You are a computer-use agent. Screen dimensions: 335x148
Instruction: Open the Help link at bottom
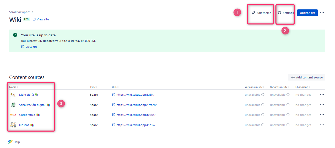[x=17, y=142]
